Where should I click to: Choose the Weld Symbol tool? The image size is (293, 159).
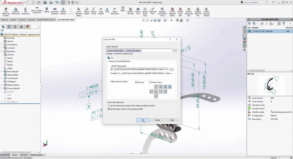coord(101,11)
